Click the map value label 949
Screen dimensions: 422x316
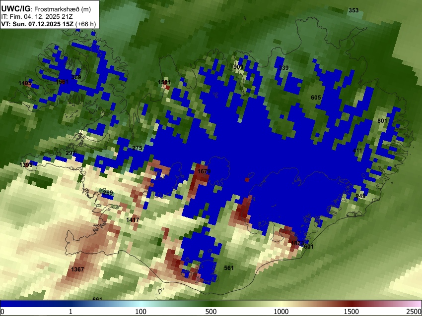[360, 196]
